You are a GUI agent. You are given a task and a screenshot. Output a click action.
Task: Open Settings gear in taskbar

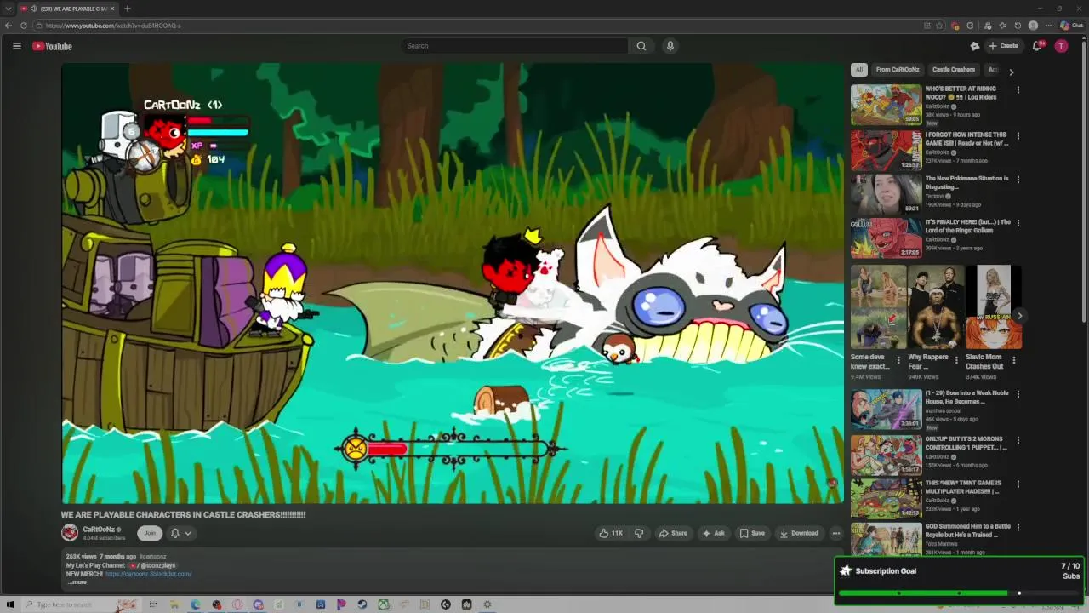pos(487,604)
